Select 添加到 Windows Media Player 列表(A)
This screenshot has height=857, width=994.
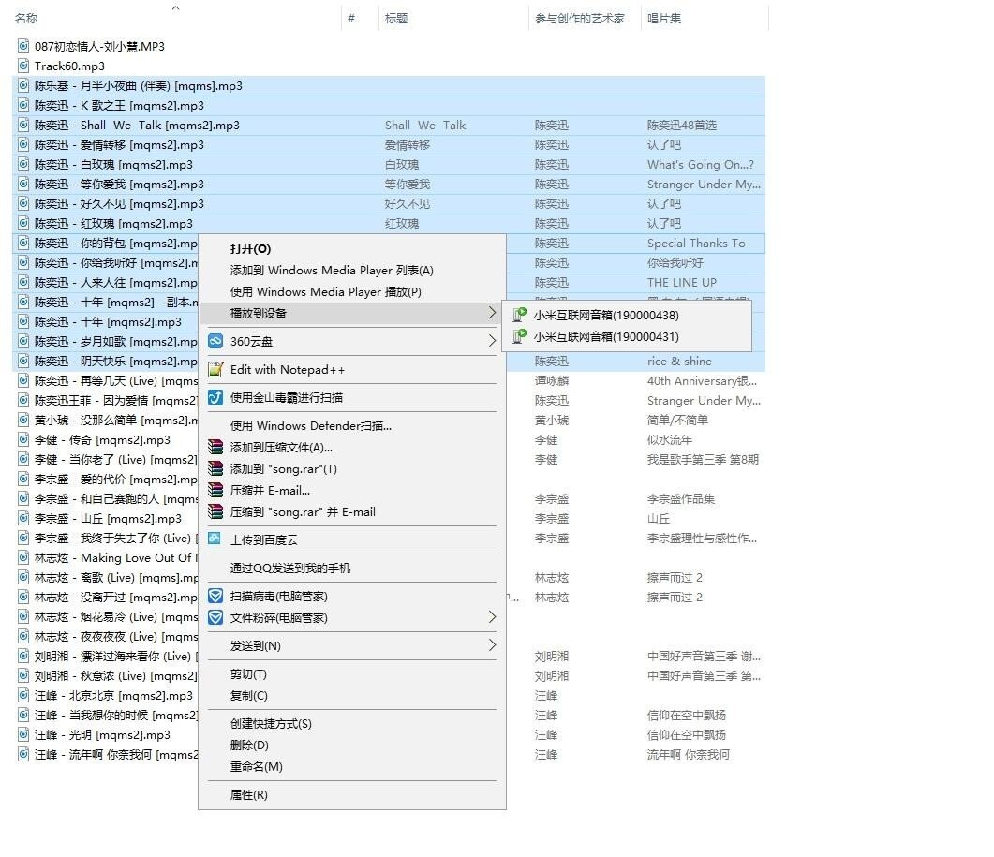coord(332,270)
